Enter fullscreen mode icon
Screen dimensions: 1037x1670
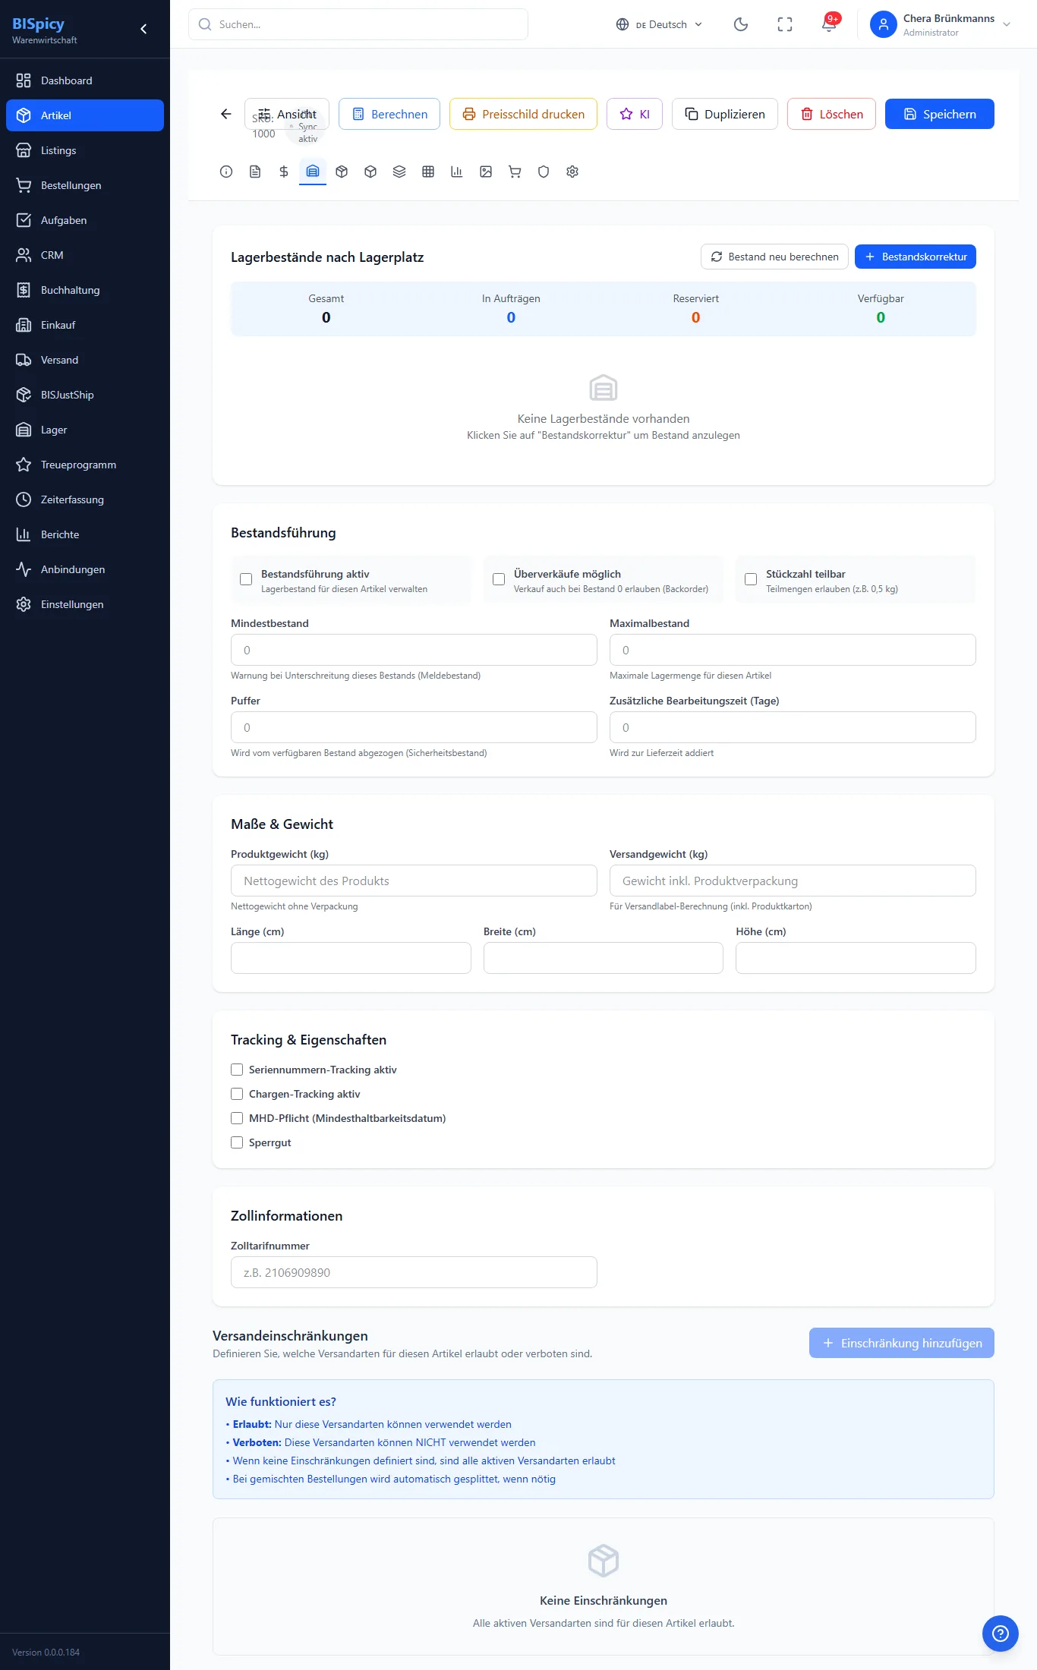click(785, 24)
